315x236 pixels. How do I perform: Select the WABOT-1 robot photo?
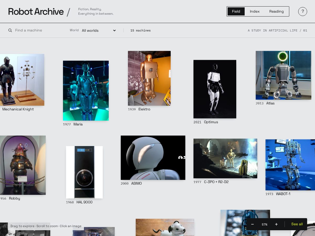tap(290, 165)
